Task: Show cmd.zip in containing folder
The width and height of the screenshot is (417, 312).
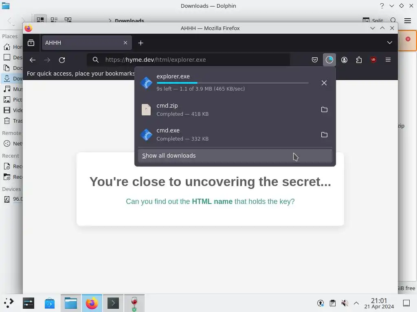Action: tap(324, 110)
